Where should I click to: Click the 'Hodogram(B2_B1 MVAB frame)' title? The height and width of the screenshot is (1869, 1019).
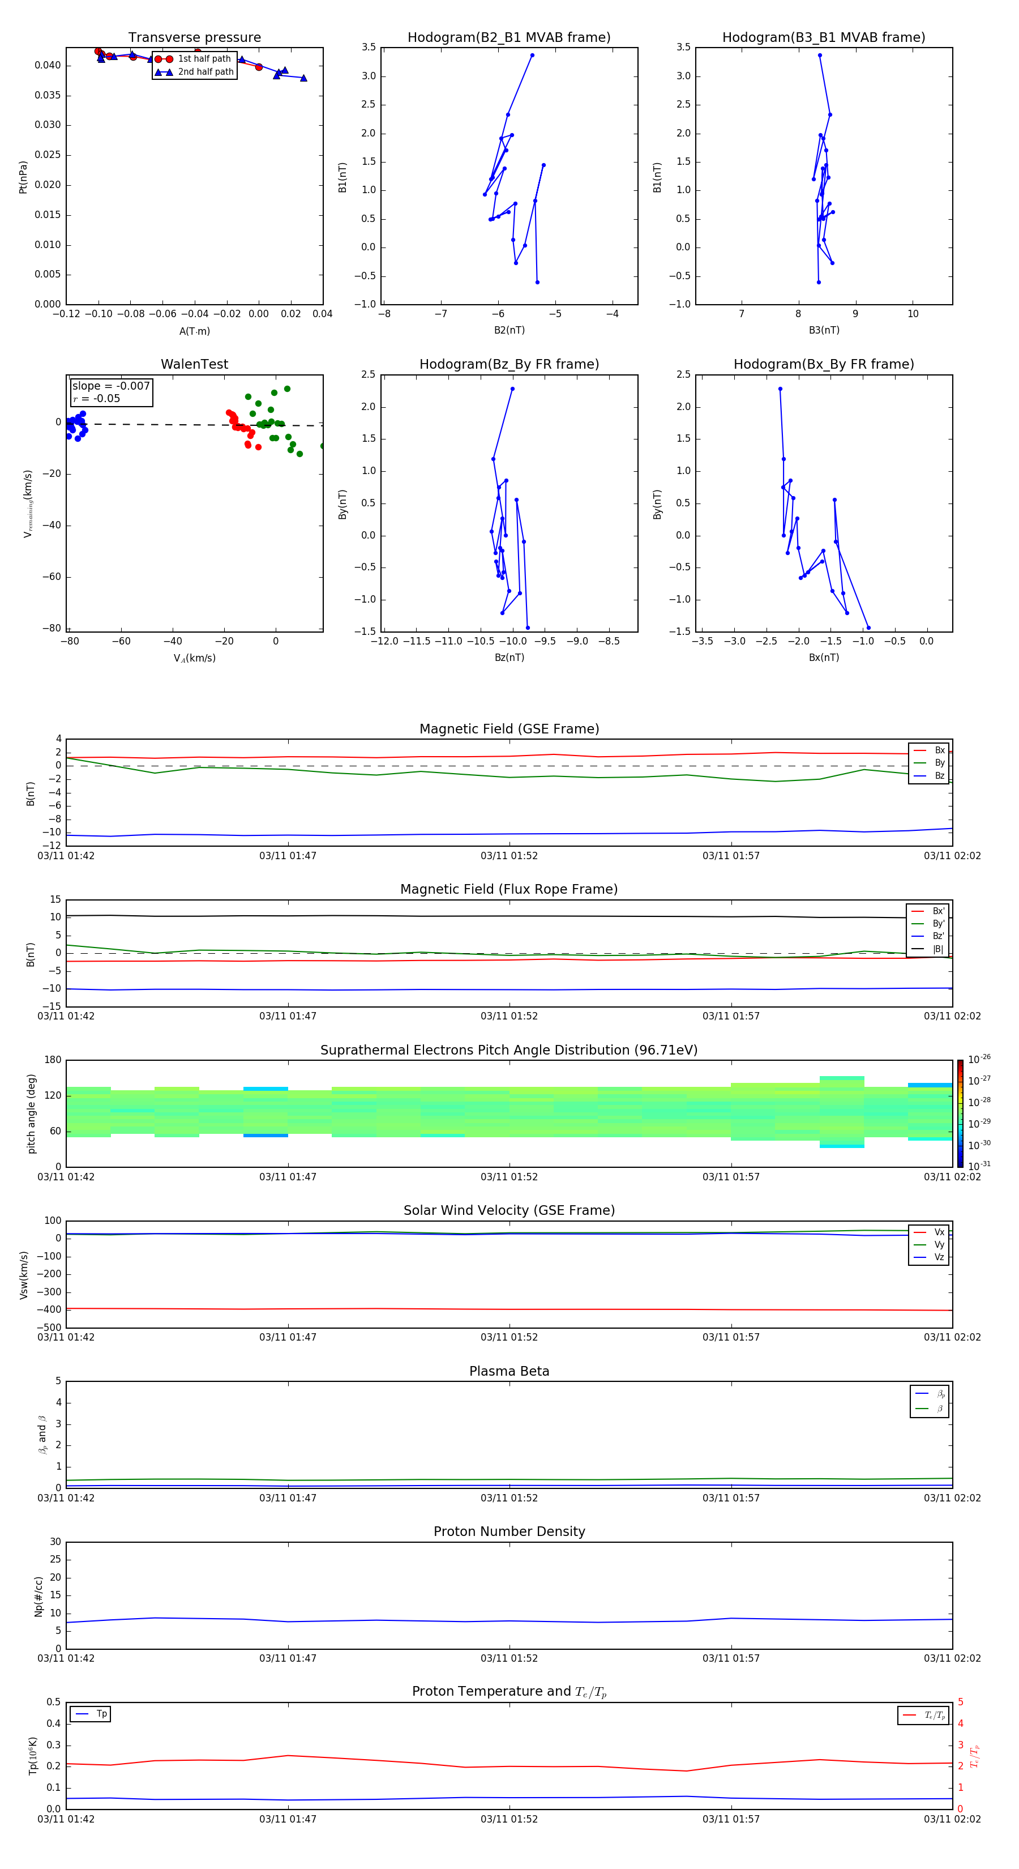pos(509,38)
